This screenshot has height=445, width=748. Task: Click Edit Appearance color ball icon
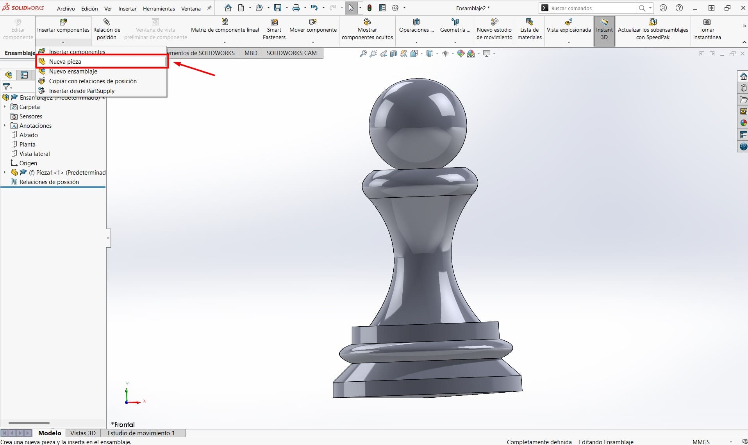coord(461,54)
